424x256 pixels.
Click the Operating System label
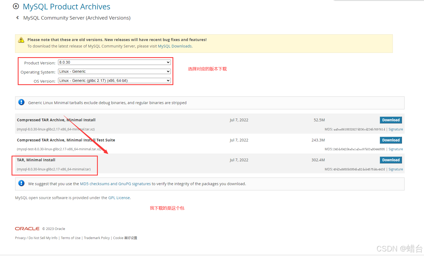tap(38, 72)
